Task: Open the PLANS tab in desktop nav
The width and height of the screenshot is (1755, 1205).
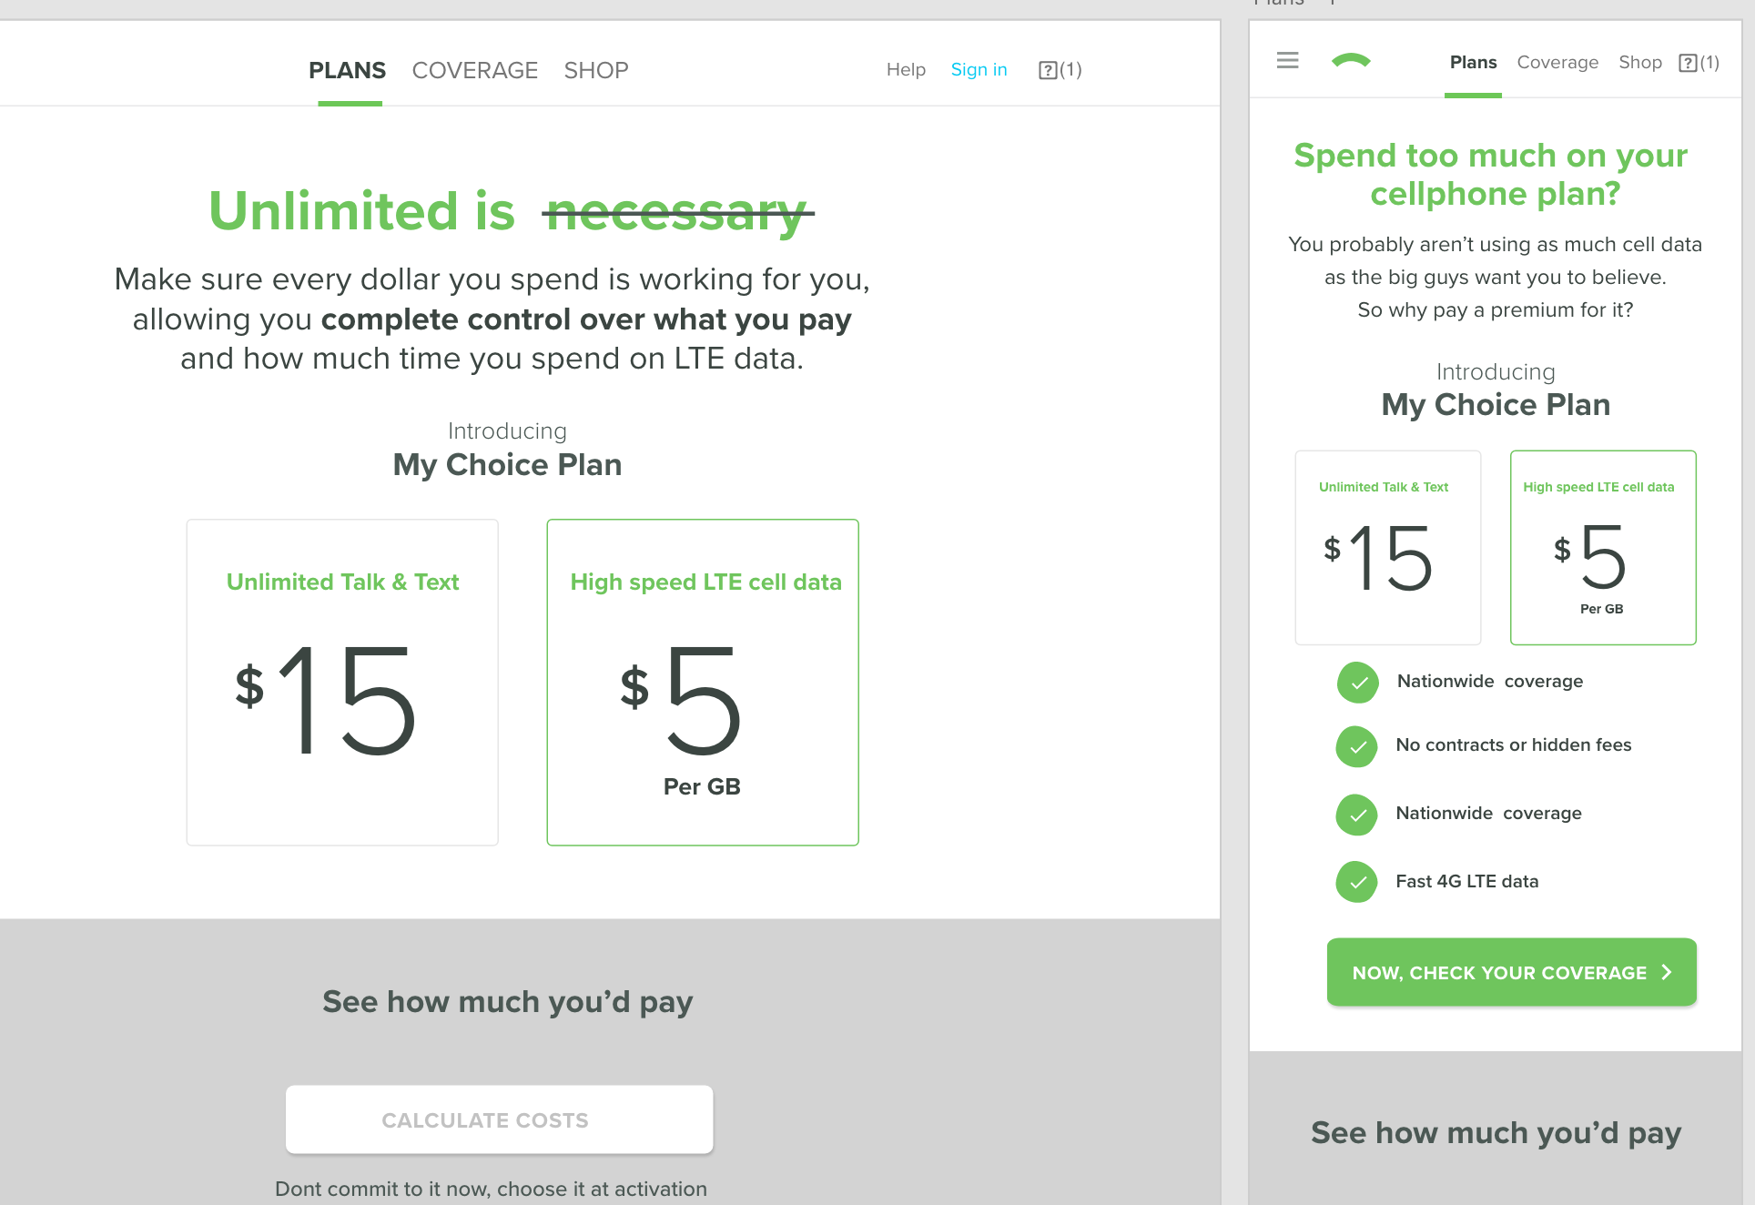Action: click(347, 70)
